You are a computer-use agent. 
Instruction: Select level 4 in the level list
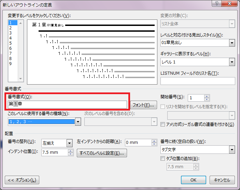[x=13, y=38]
